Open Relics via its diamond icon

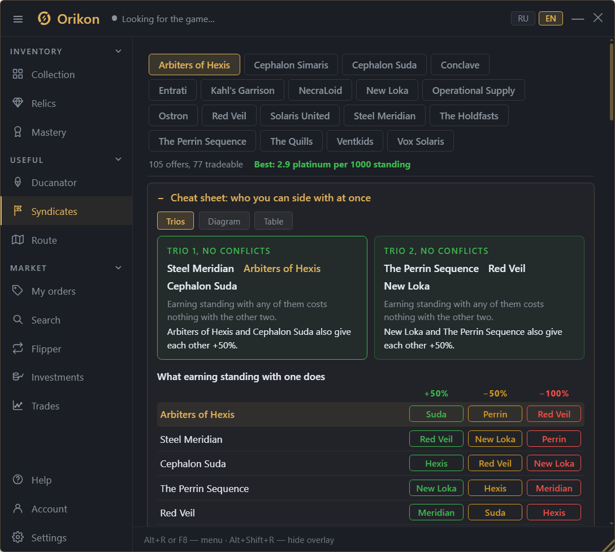18,103
